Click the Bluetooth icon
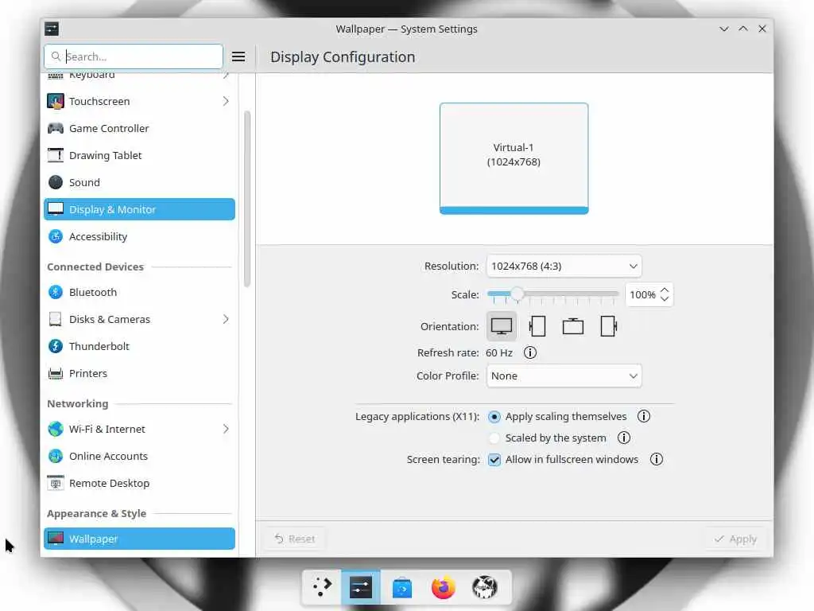This screenshot has width=814, height=611. (56, 292)
